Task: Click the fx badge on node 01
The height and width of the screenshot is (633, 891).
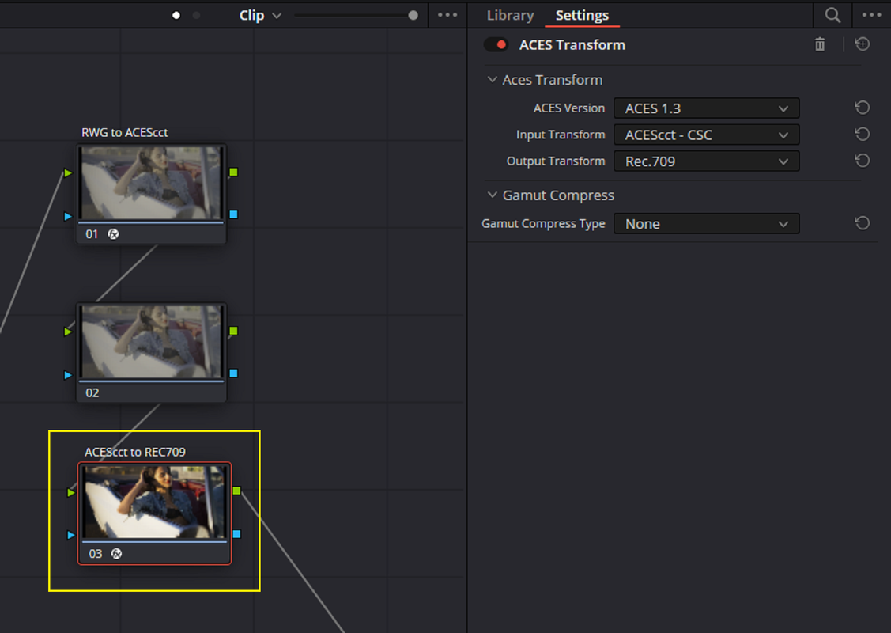Action: 113,233
